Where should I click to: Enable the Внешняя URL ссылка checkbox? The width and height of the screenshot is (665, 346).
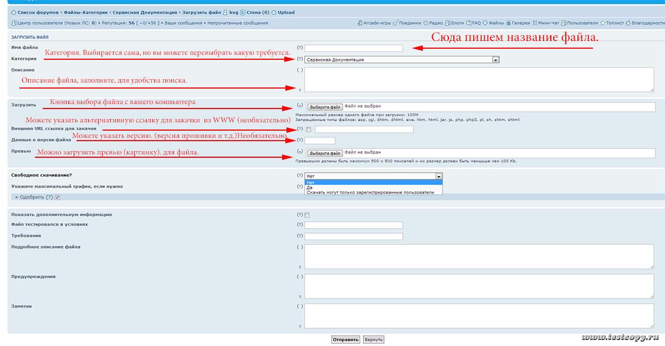[x=309, y=130]
